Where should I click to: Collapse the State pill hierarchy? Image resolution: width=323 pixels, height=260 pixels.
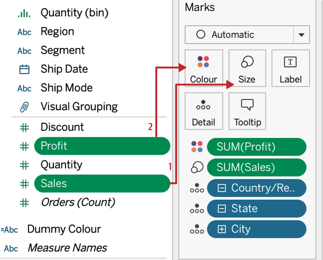point(222,209)
